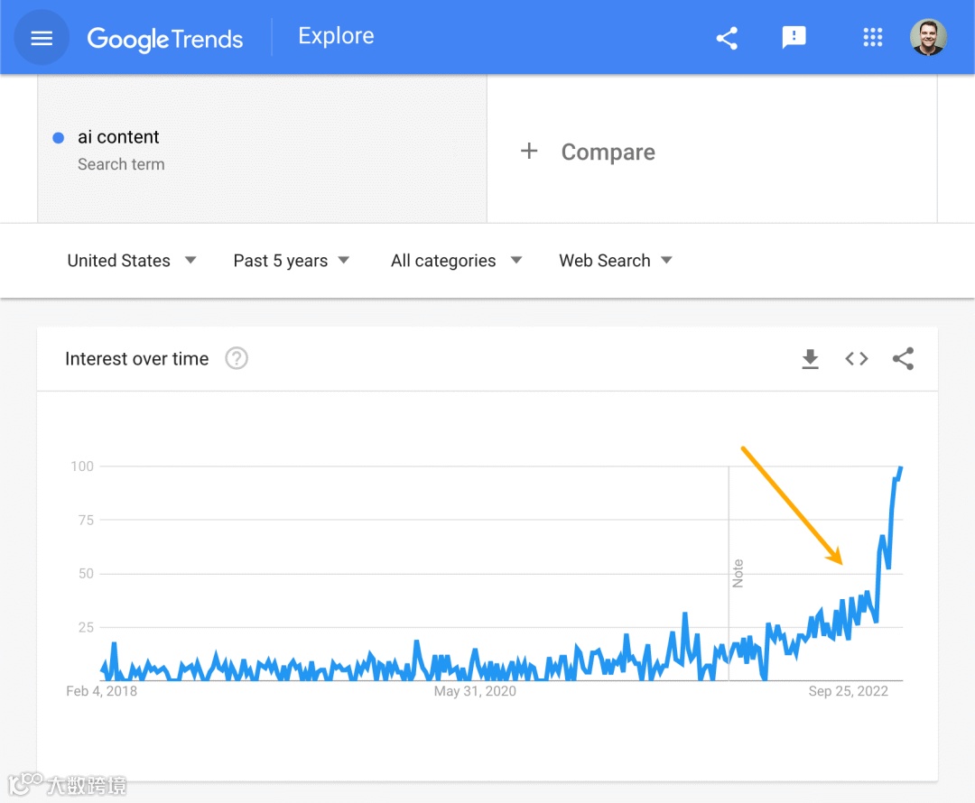975x803 pixels.
Task: Open the Web Search type dropdown
Action: click(x=615, y=261)
